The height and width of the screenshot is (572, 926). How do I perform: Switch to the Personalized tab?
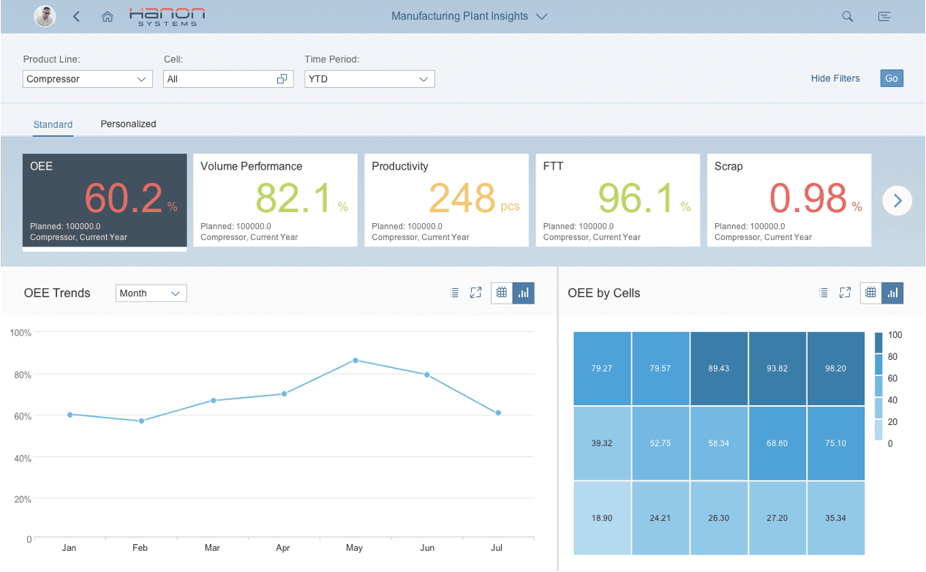tap(128, 124)
